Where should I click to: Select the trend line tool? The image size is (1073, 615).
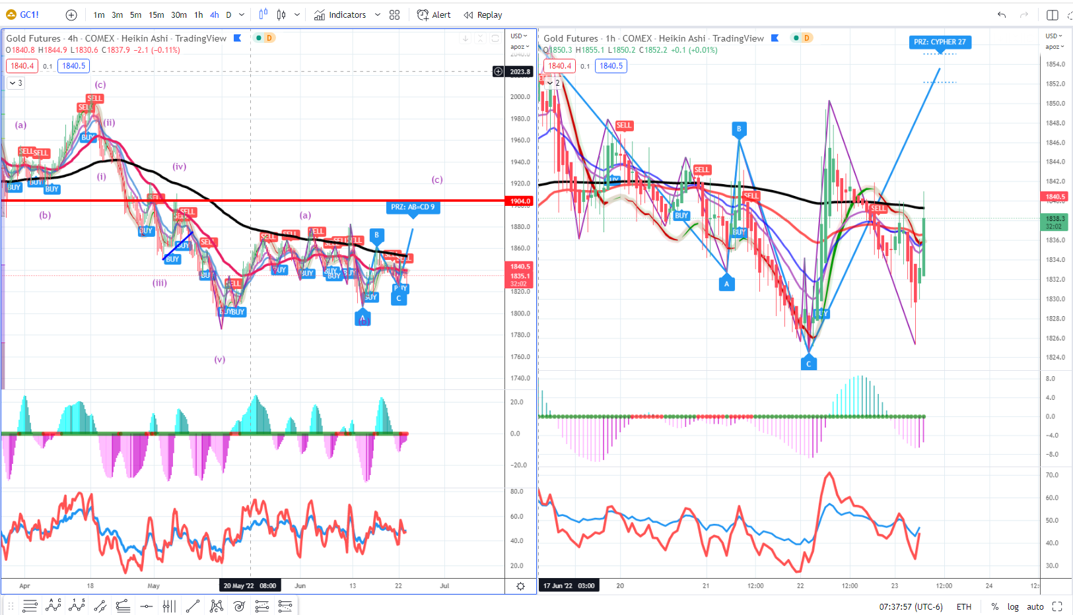click(193, 606)
